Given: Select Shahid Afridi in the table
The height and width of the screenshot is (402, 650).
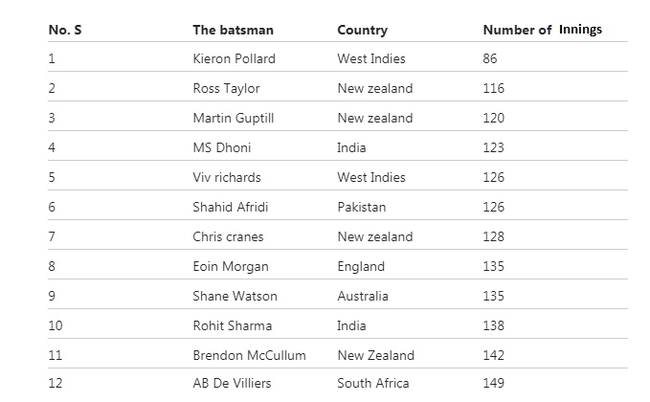Looking at the screenshot, I should coord(231,207).
